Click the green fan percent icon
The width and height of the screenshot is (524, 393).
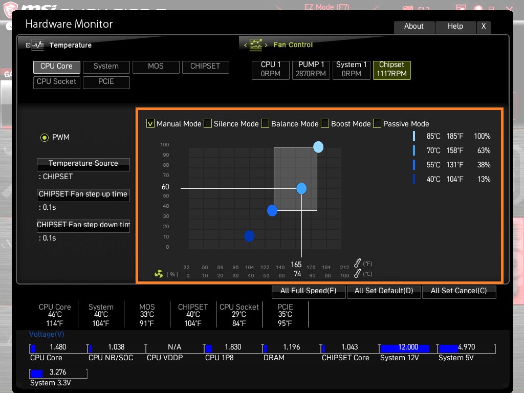click(159, 274)
